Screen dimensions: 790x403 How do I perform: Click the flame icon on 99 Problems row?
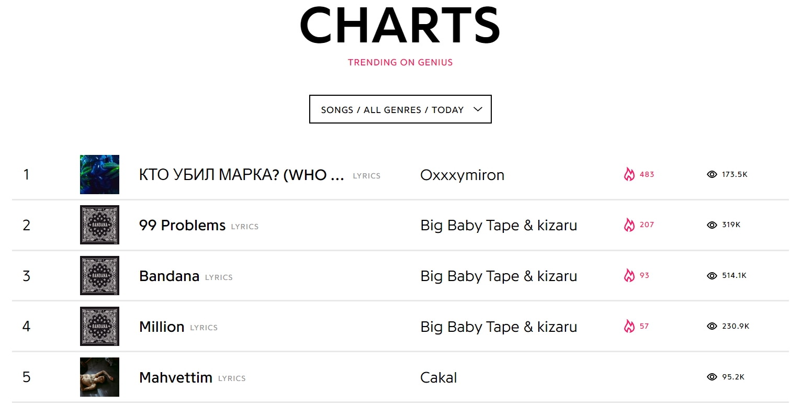click(629, 225)
